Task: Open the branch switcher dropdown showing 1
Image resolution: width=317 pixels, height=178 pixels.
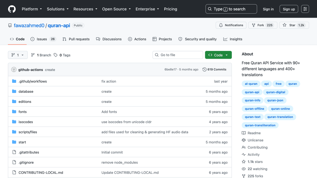Action: (17, 55)
